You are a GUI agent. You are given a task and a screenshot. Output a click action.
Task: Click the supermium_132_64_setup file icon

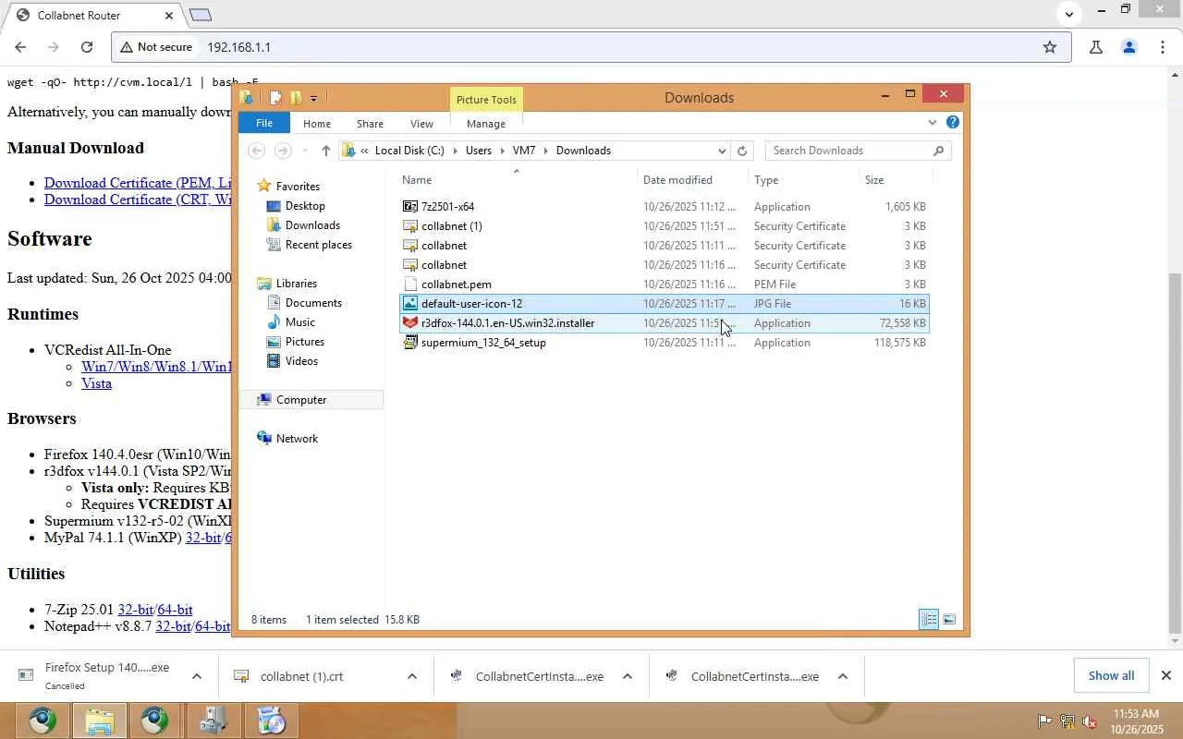(410, 343)
